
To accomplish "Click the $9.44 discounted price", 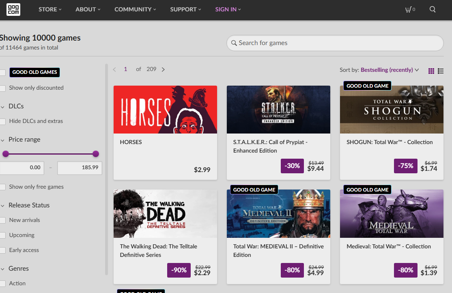I will point(315,169).
